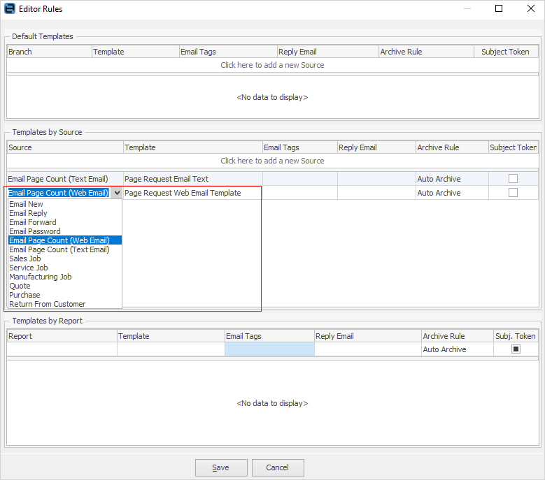Collapse the Source dropdown arrow
This screenshot has width=545, height=480.
tap(116, 193)
